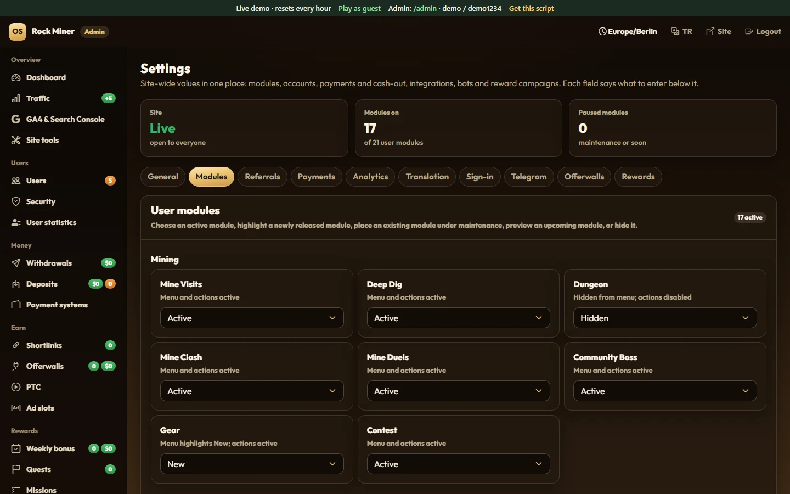Image resolution: width=790 pixels, height=494 pixels.
Task: Expand the Community Boss status dropdown
Action: [x=665, y=391]
